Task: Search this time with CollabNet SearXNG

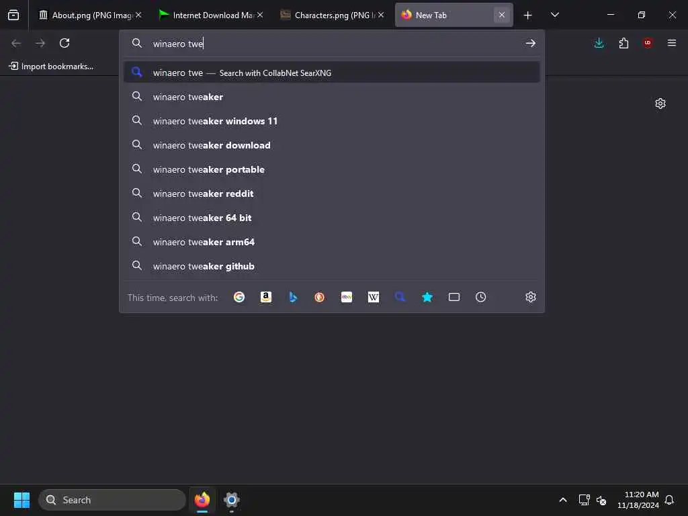Action: [x=400, y=297]
